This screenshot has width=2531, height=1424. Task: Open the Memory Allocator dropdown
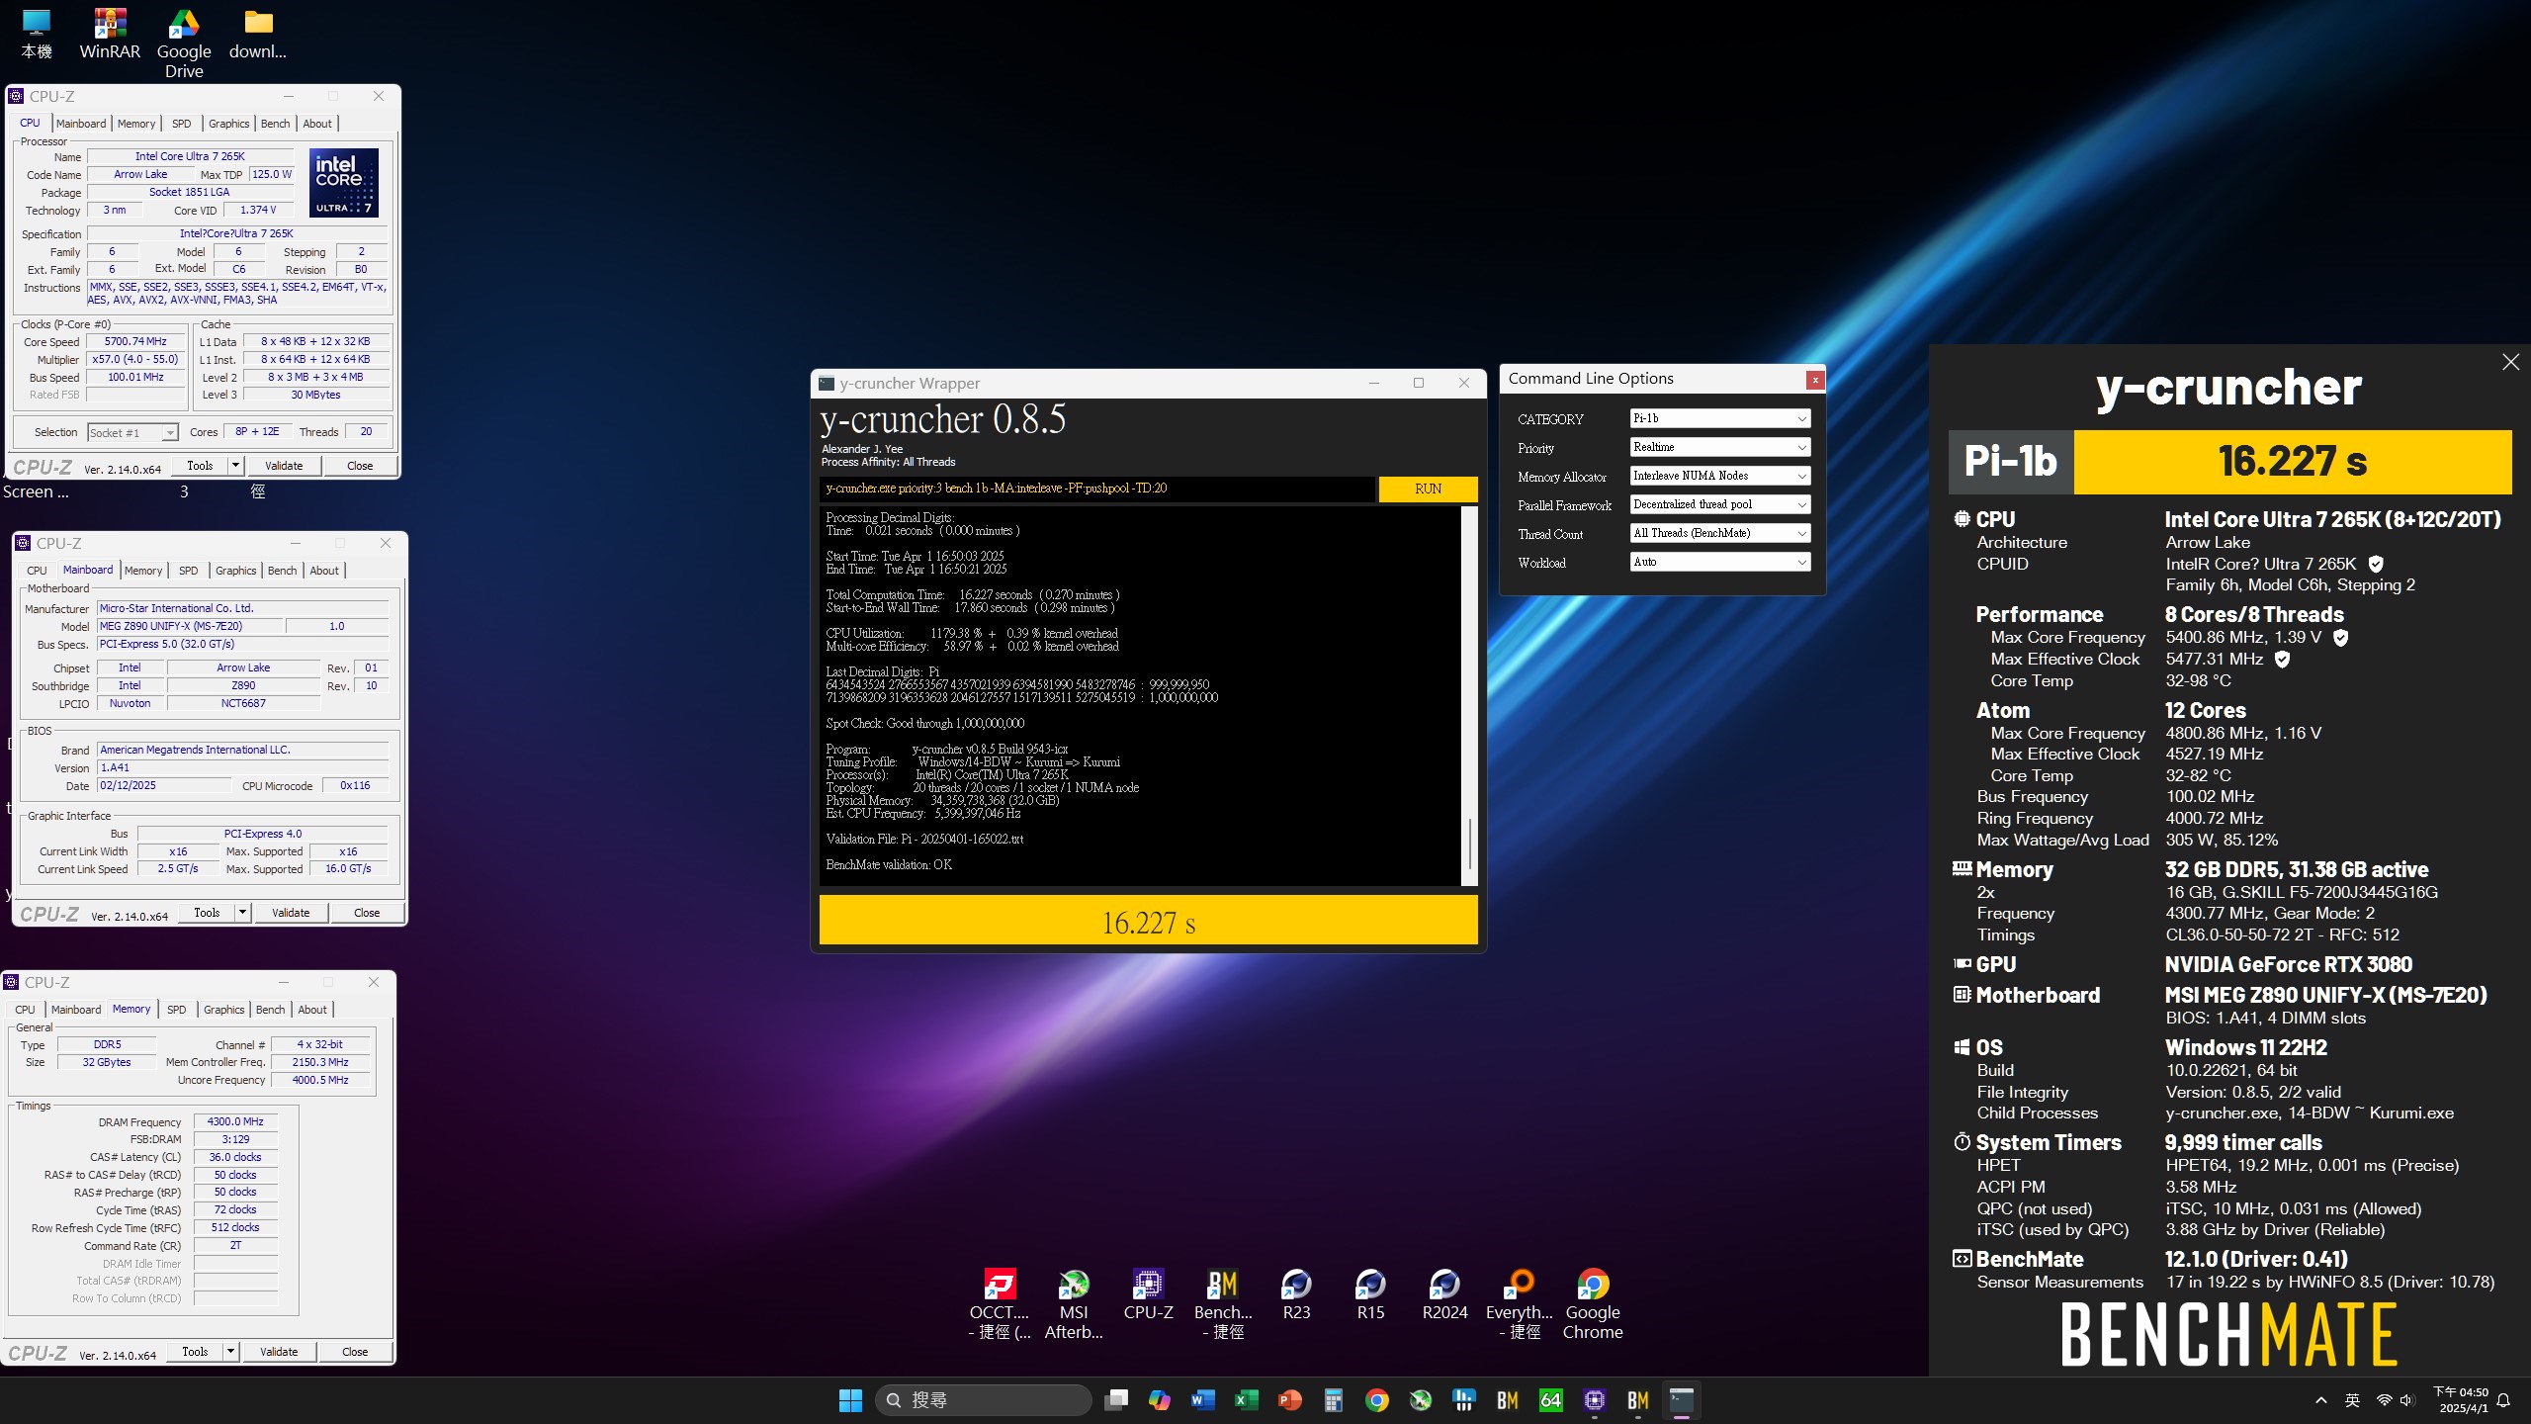point(1719,477)
